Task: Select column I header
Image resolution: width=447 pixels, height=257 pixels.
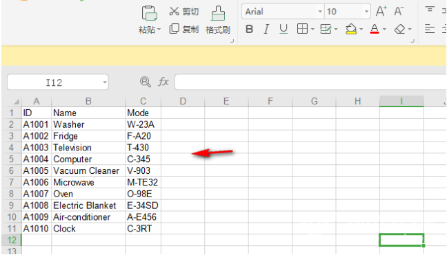Action: [x=401, y=102]
